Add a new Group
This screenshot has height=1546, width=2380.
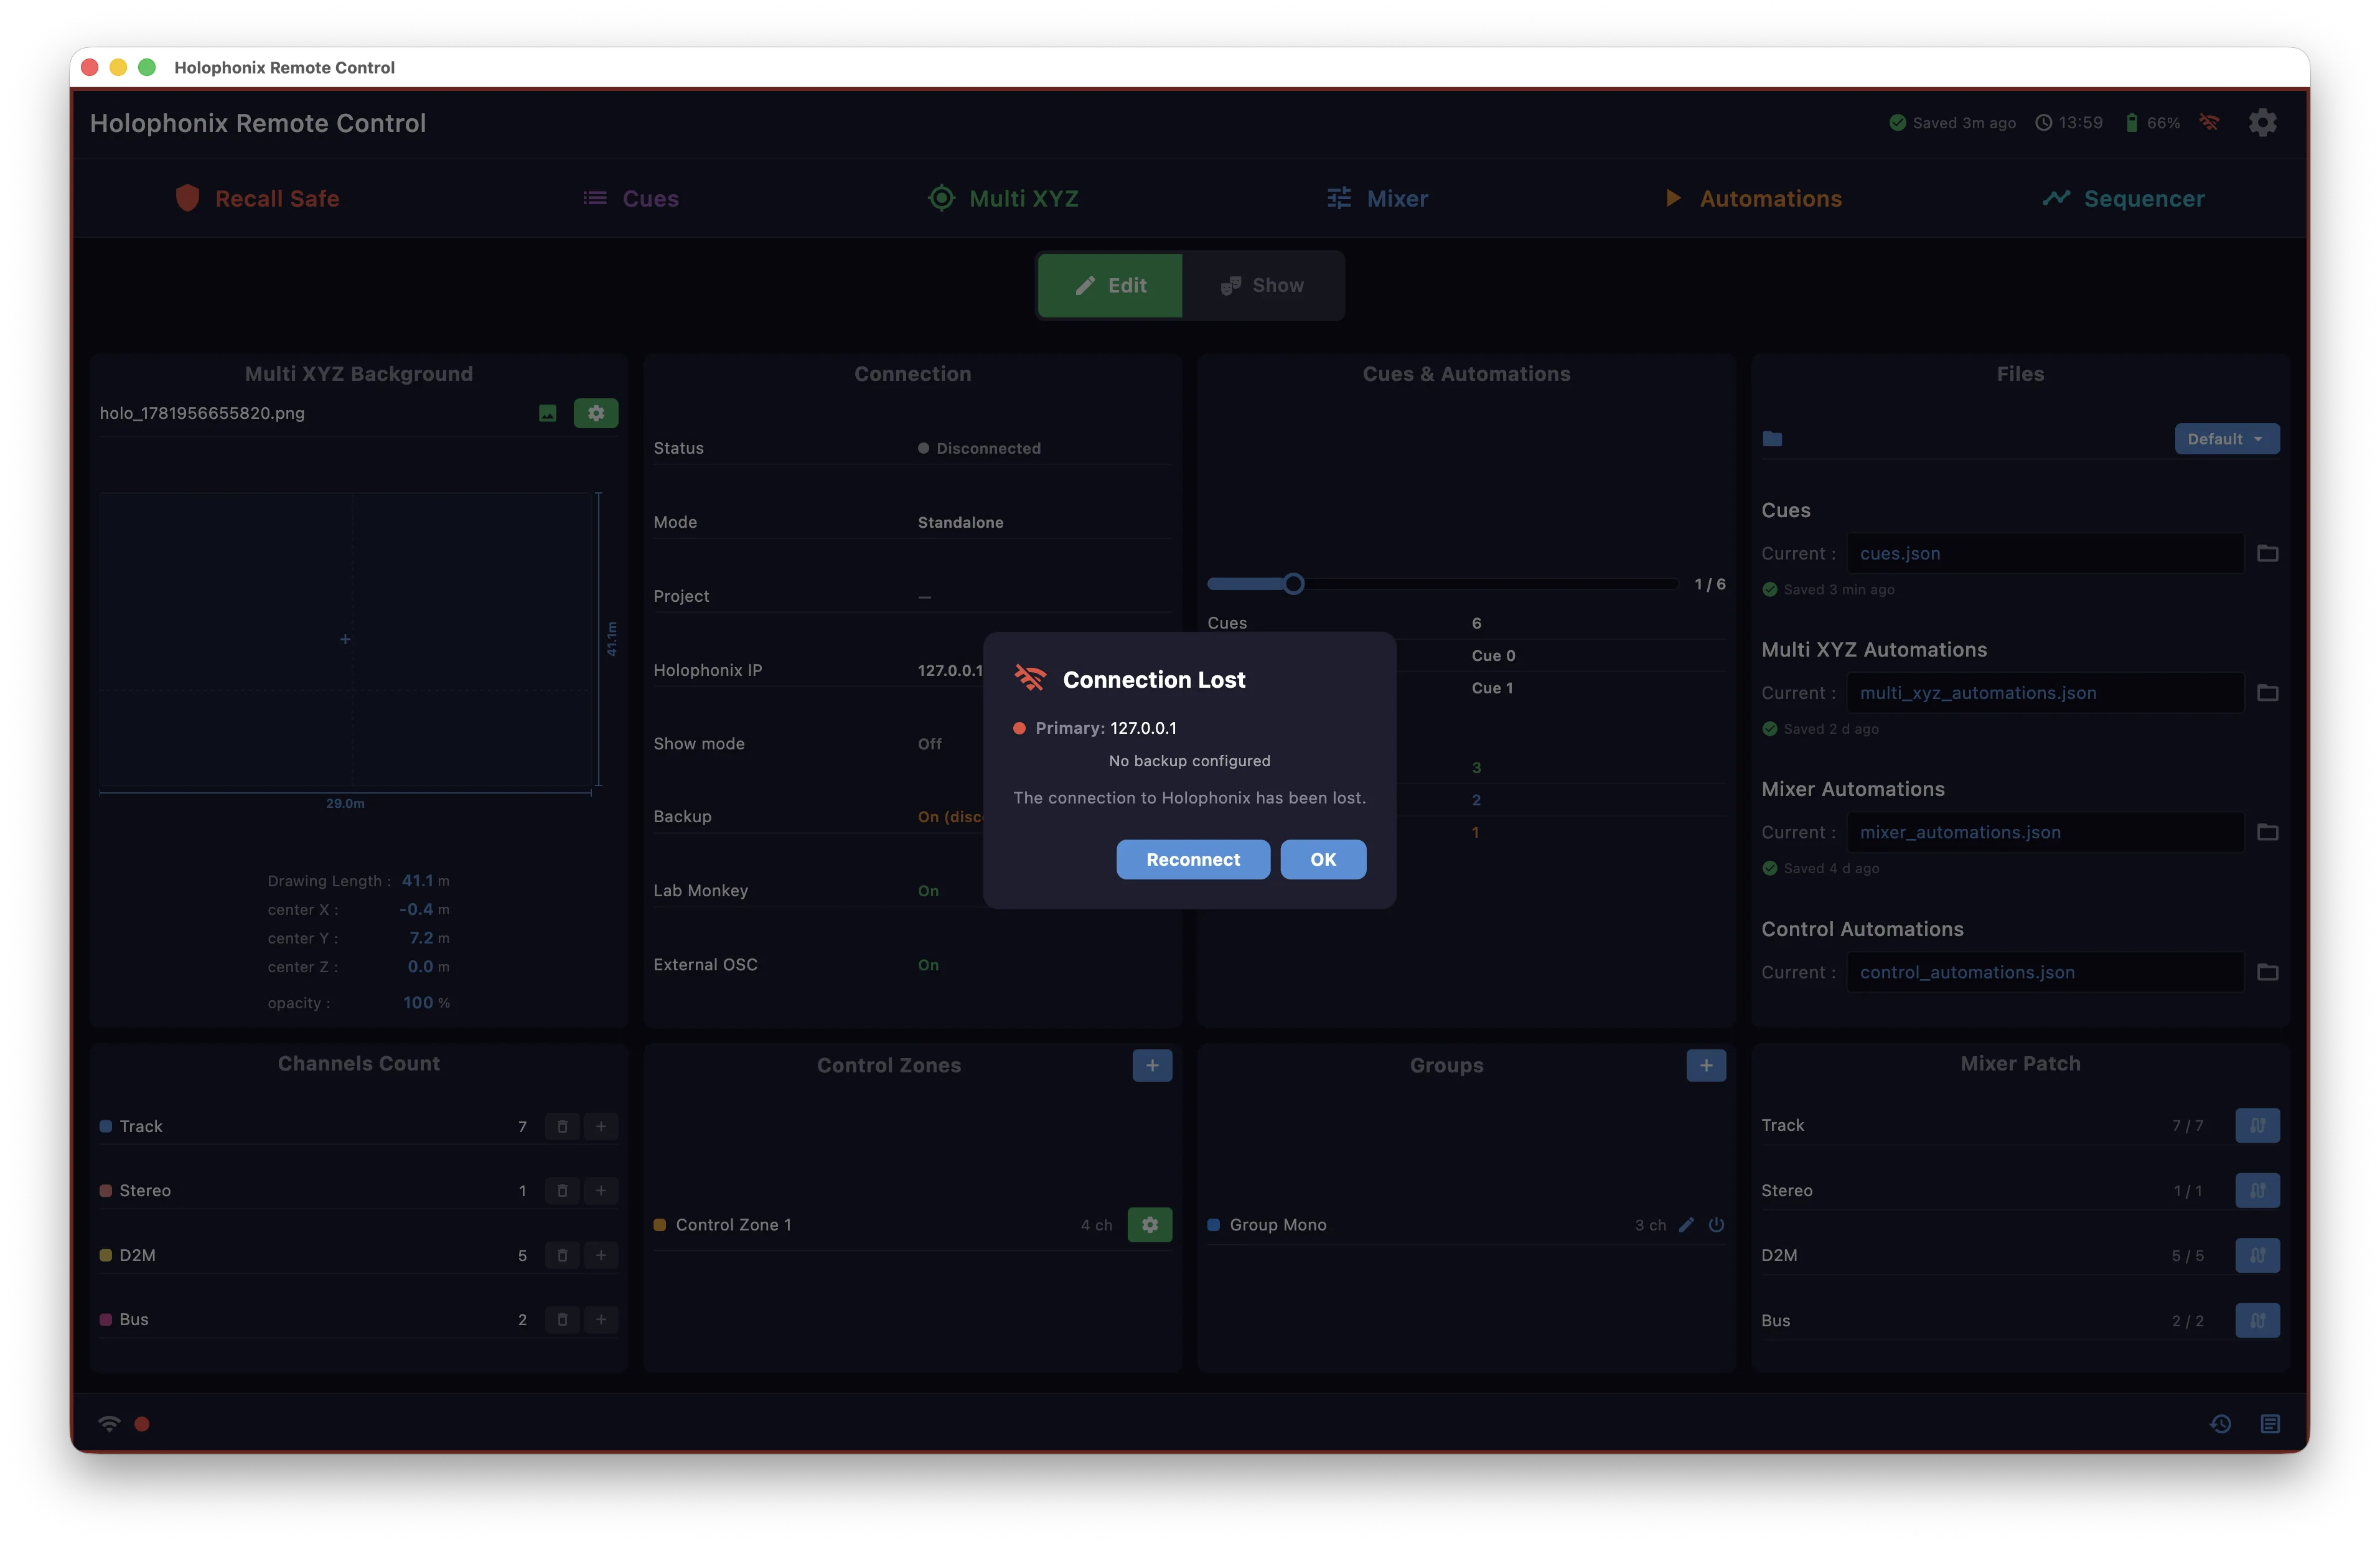point(1706,1065)
